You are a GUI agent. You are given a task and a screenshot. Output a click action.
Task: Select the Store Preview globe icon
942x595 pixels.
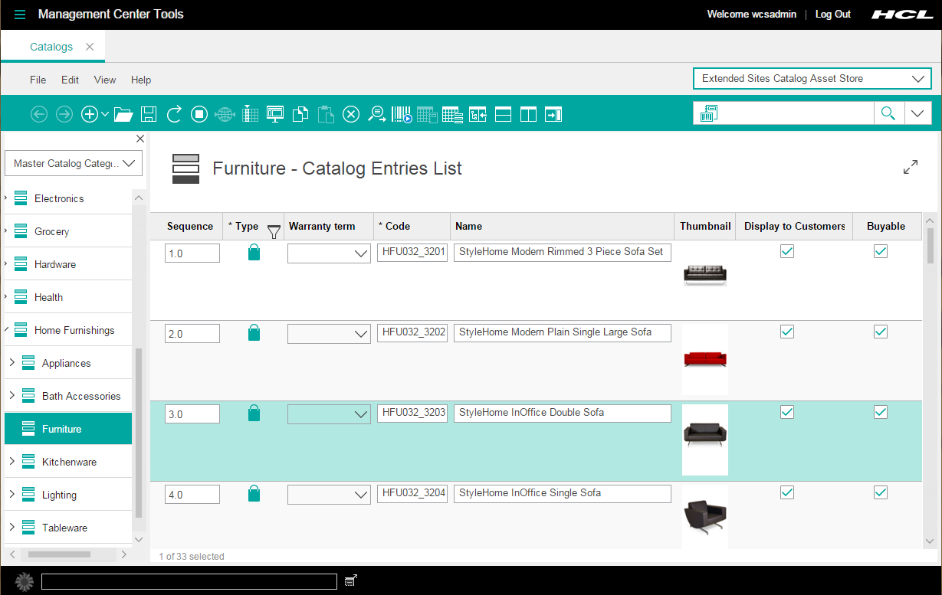pos(225,113)
